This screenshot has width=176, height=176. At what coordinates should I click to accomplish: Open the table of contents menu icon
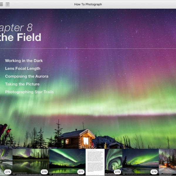(x=1, y=4)
